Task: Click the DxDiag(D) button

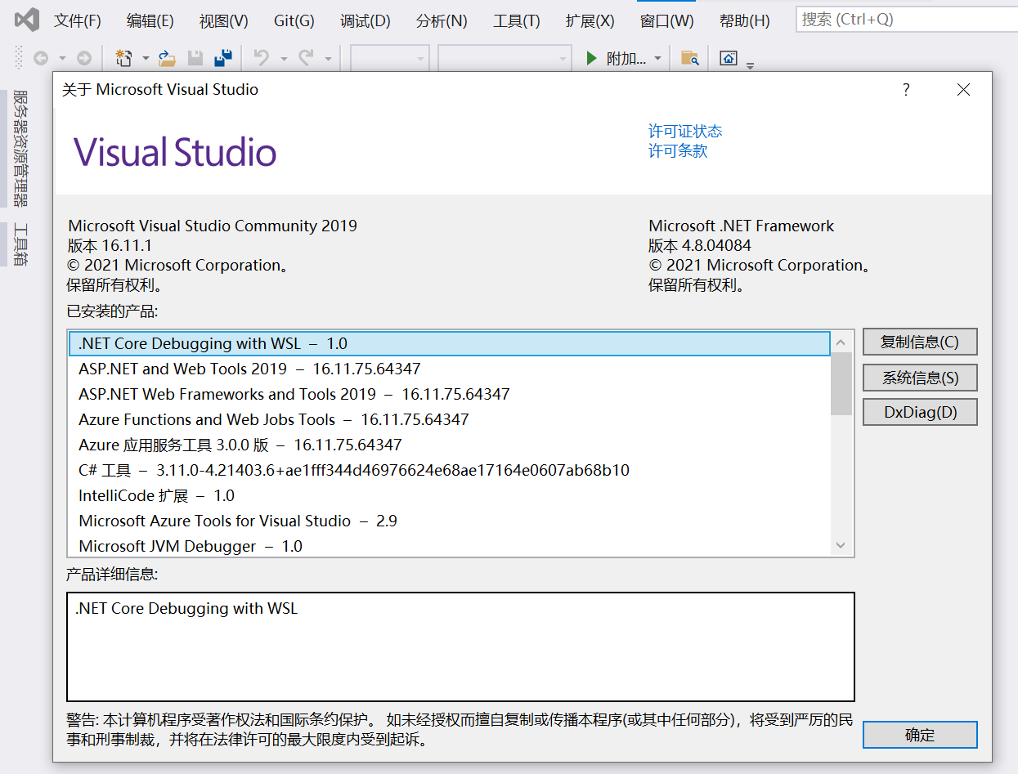Action: point(920,412)
